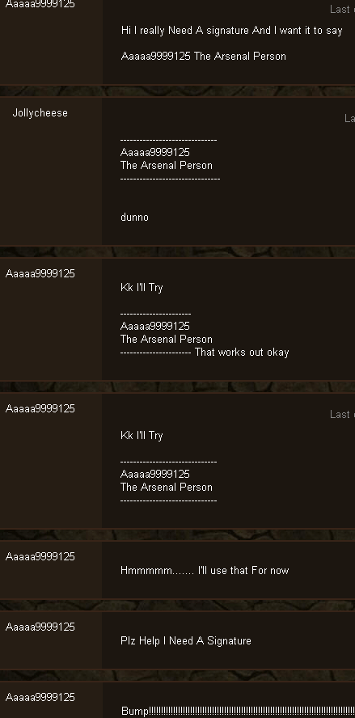Viewport: 355px width, 718px height.
Task: Click the Aaaaa9999125 username beside the Hmmmmm post
Action: [x=40, y=556]
